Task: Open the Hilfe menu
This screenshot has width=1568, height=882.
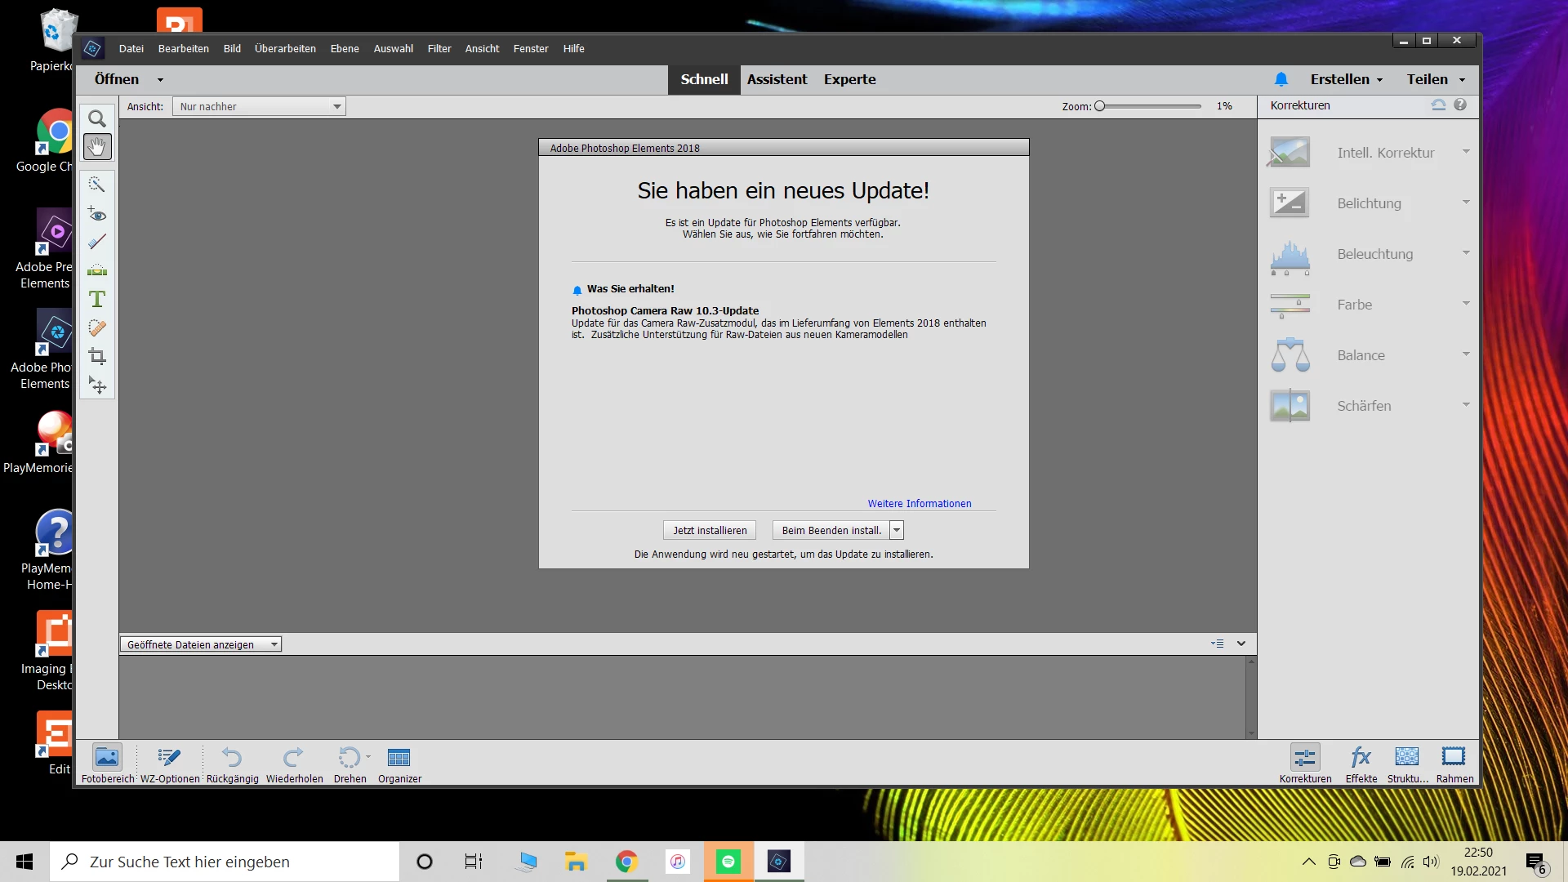Action: (573, 48)
